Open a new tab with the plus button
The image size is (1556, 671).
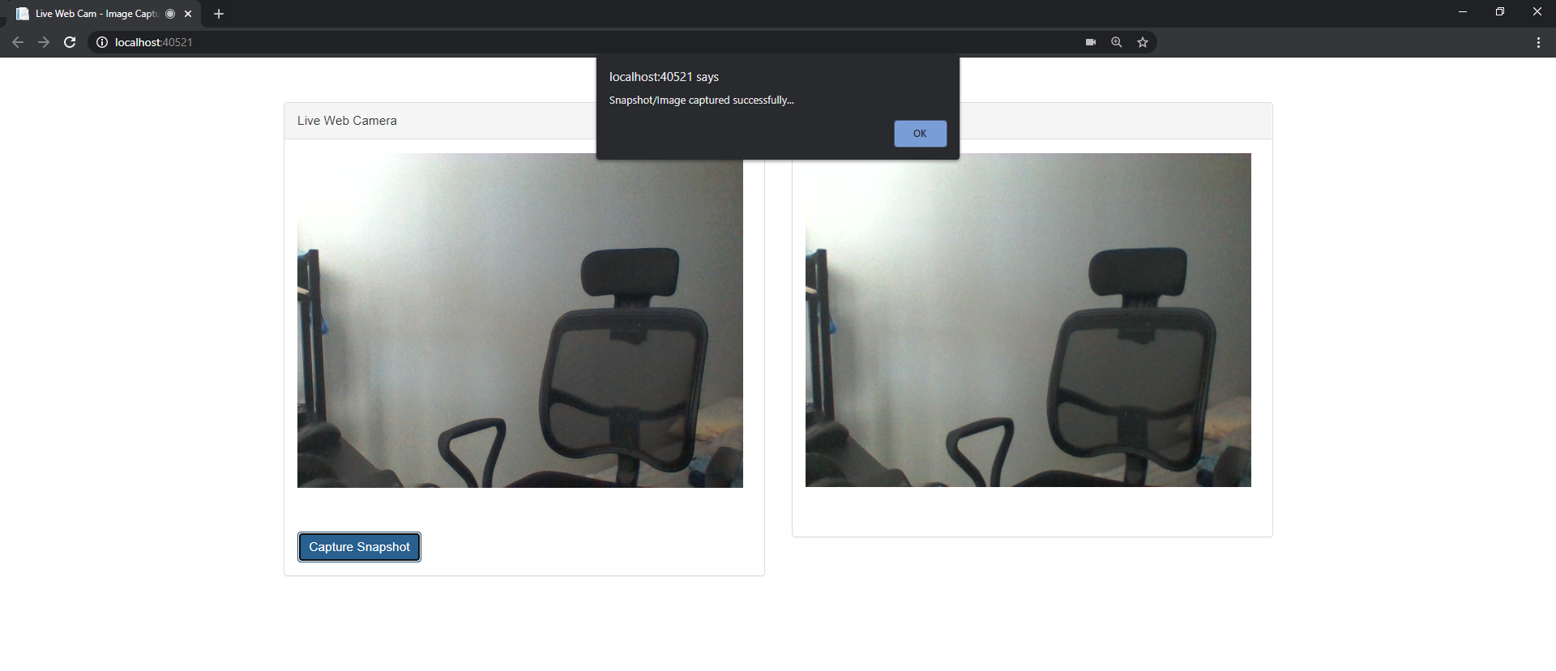point(219,14)
